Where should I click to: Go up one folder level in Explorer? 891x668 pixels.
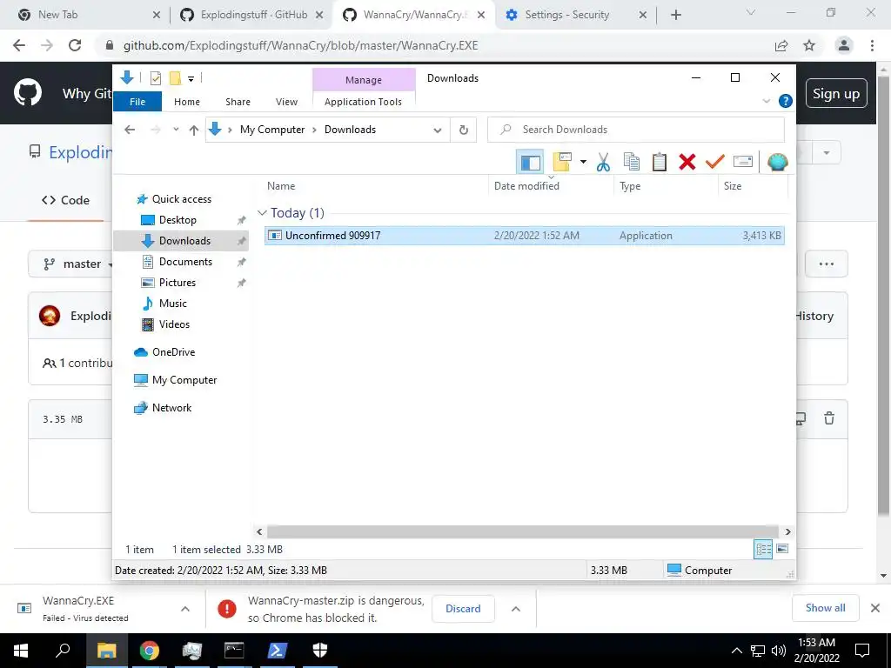pos(194,130)
